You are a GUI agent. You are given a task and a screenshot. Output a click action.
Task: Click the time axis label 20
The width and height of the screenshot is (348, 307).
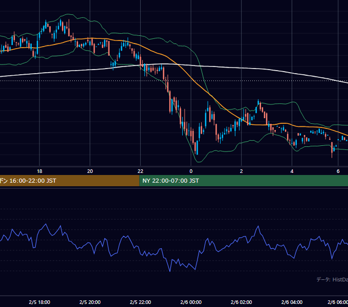[x=90, y=171]
